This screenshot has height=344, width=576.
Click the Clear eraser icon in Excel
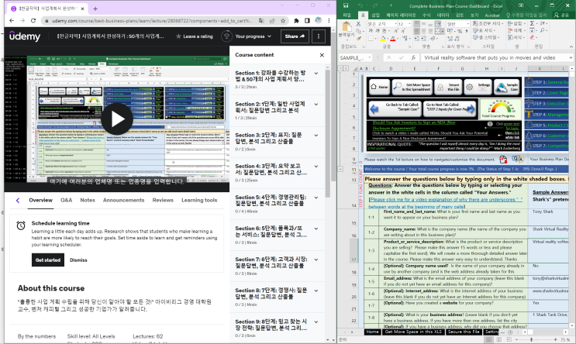[533, 37]
